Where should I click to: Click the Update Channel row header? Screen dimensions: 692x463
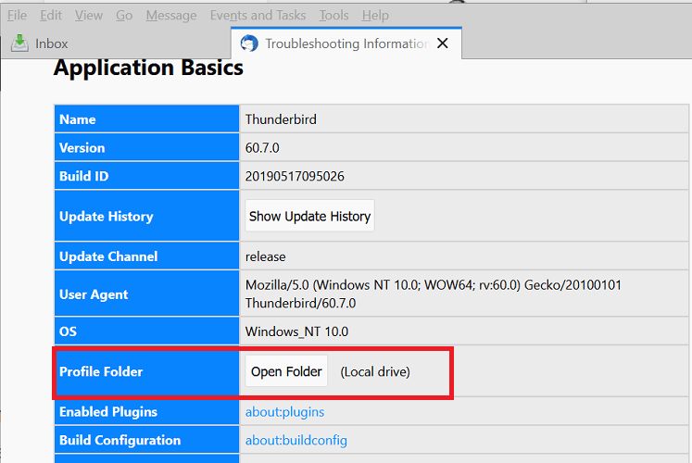coord(146,257)
